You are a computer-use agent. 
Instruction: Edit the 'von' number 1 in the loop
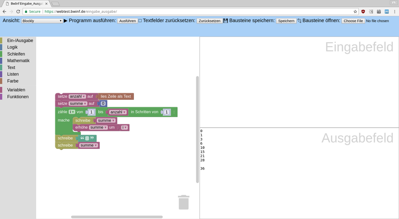[x=91, y=112]
